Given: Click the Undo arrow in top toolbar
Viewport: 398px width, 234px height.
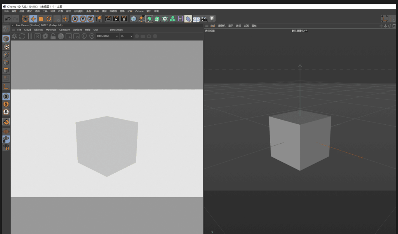Looking at the screenshot, I should pos(8,19).
